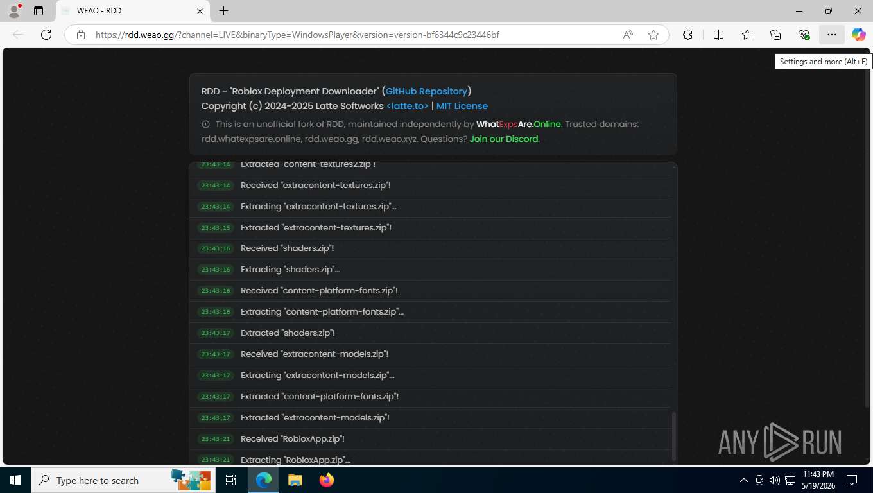Viewport: 873px width, 493px height.
Task: Click log line Extracted "shaders.zip"!
Action: coord(288,333)
